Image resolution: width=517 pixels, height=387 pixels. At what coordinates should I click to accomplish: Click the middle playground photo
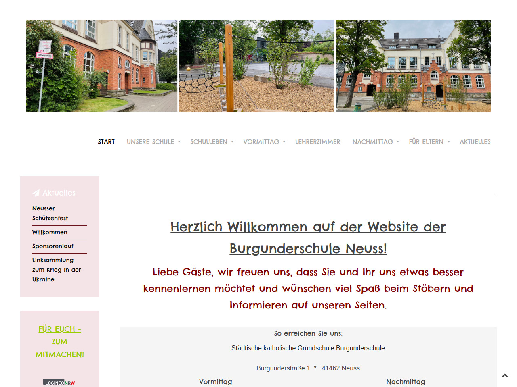click(x=256, y=66)
